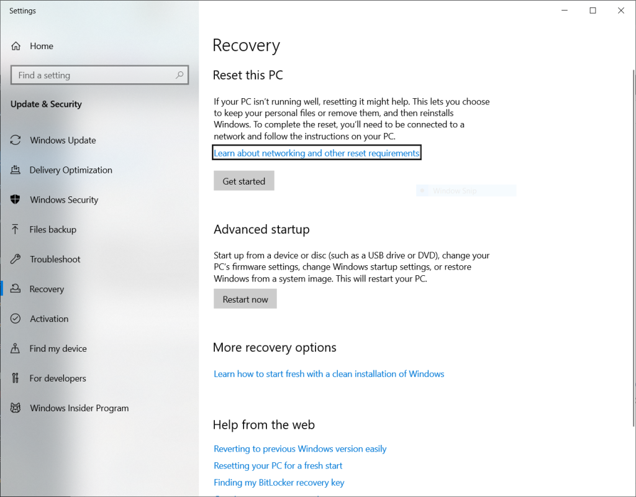Select For developers
636x497 pixels.
click(58, 378)
